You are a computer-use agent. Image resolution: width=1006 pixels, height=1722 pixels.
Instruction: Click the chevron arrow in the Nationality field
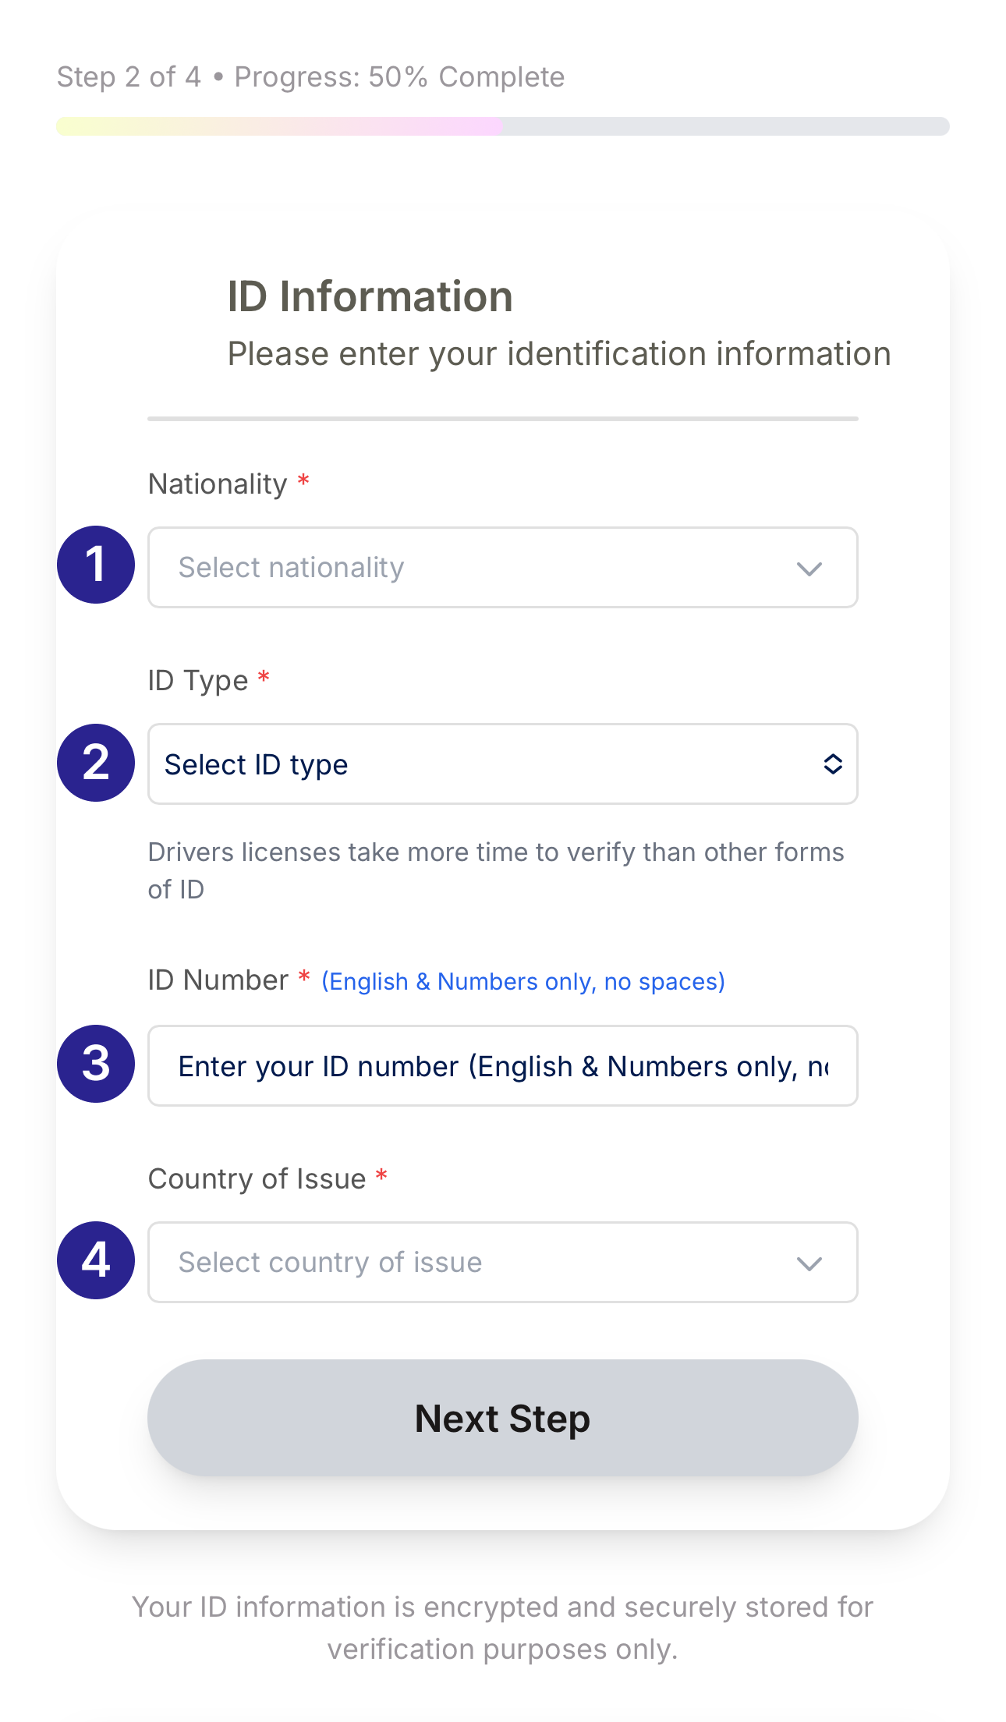809,569
